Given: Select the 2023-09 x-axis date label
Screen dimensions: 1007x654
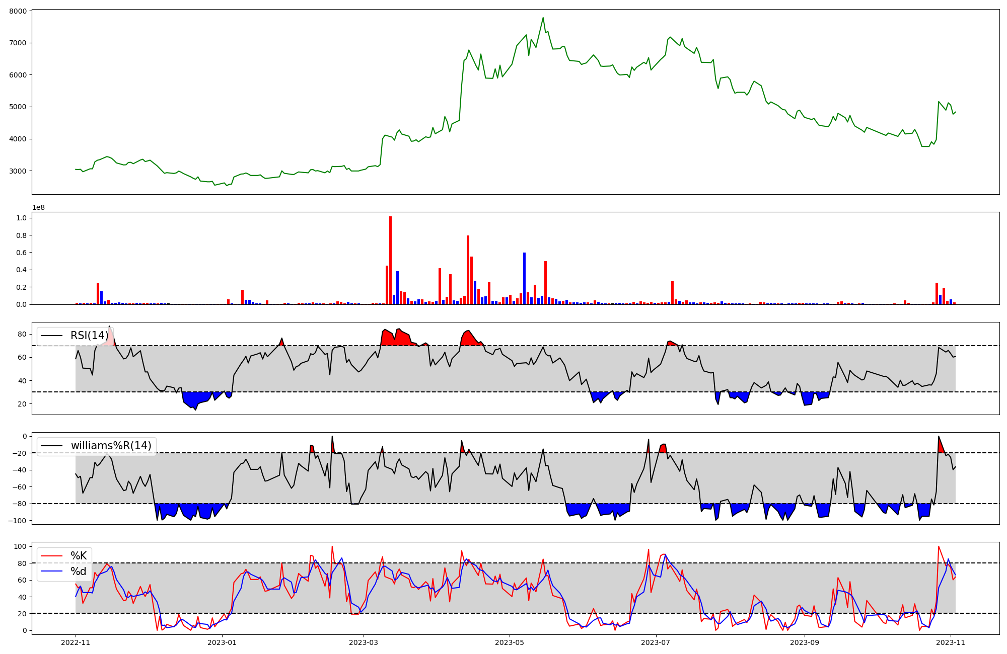Looking at the screenshot, I should (804, 642).
